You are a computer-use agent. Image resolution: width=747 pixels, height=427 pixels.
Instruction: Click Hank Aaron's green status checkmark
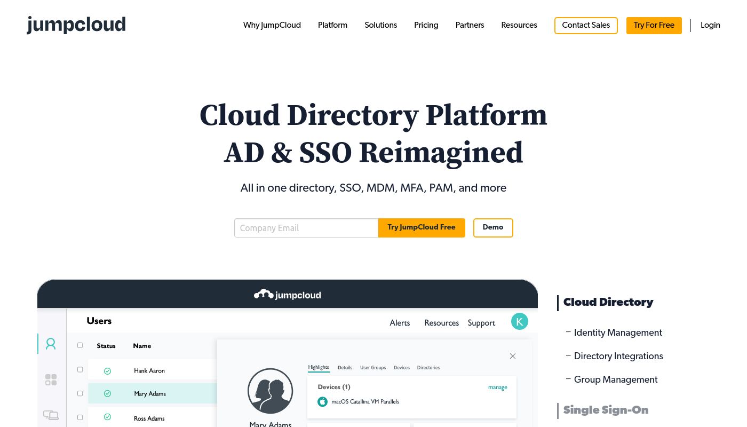coord(107,371)
